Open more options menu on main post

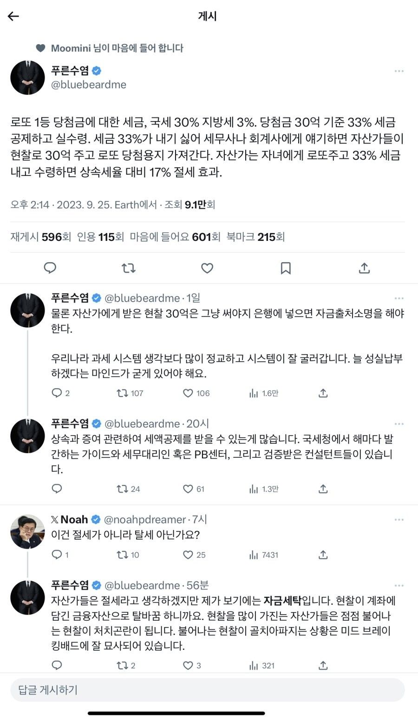[x=398, y=71]
